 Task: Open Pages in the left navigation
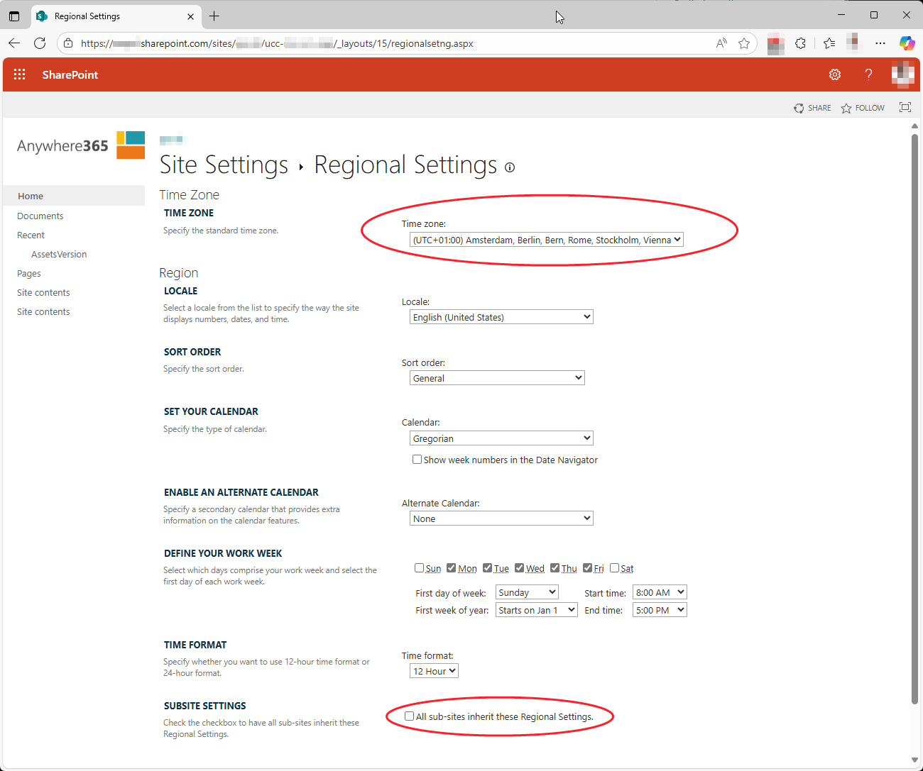[x=29, y=273]
